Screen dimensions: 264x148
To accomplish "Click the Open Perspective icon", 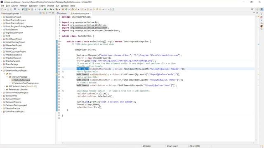I will 257,9.
